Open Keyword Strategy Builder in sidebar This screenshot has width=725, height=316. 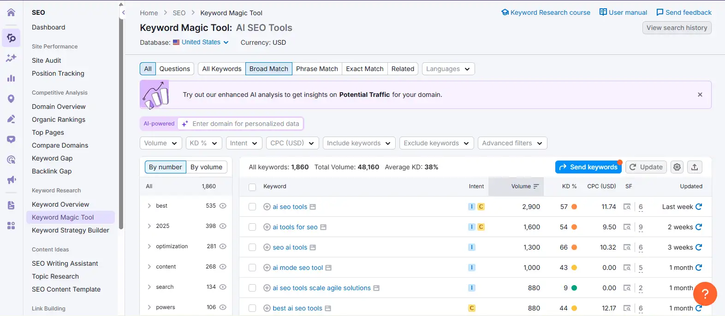tap(71, 230)
